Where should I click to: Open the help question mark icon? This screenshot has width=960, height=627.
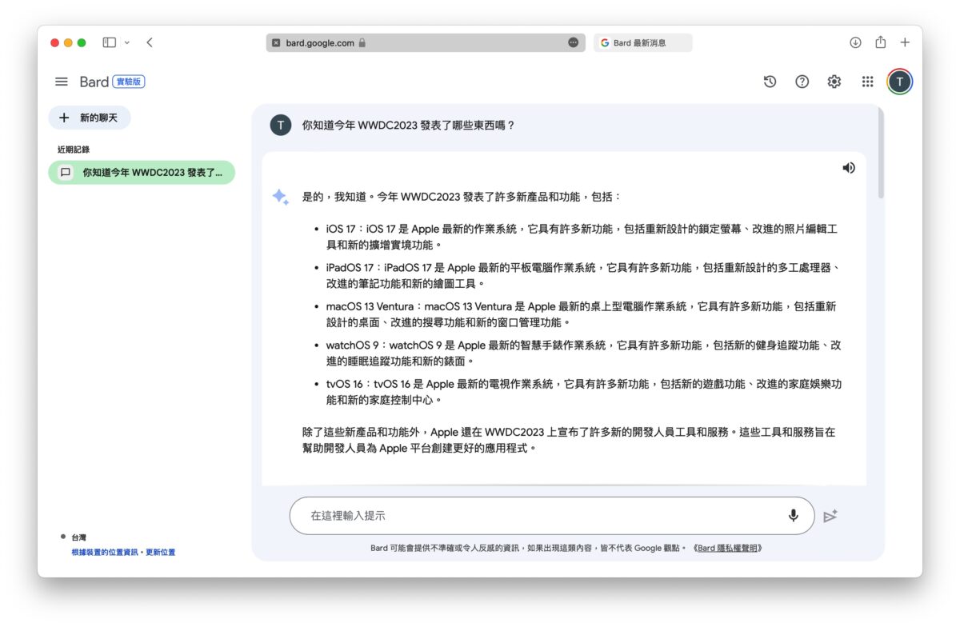tap(802, 82)
